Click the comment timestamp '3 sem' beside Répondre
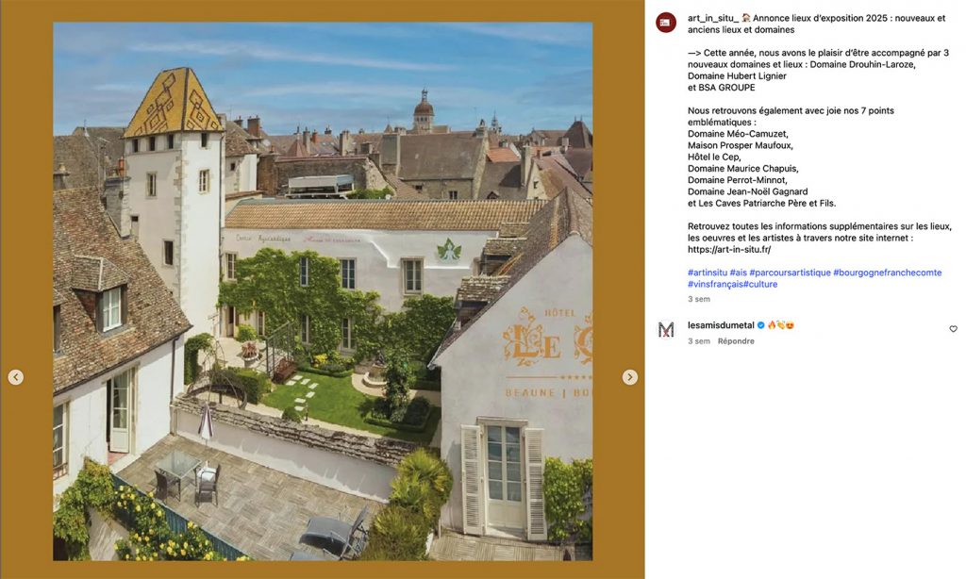The width and height of the screenshot is (966, 579). pos(699,340)
